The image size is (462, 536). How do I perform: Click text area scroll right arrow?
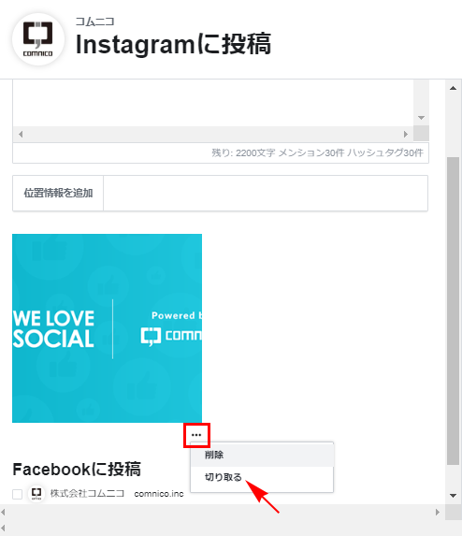(406, 135)
